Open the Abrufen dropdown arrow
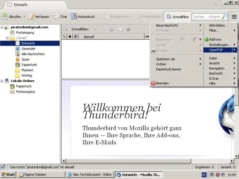The width and height of the screenshot is (239, 179). pos(24,16)
